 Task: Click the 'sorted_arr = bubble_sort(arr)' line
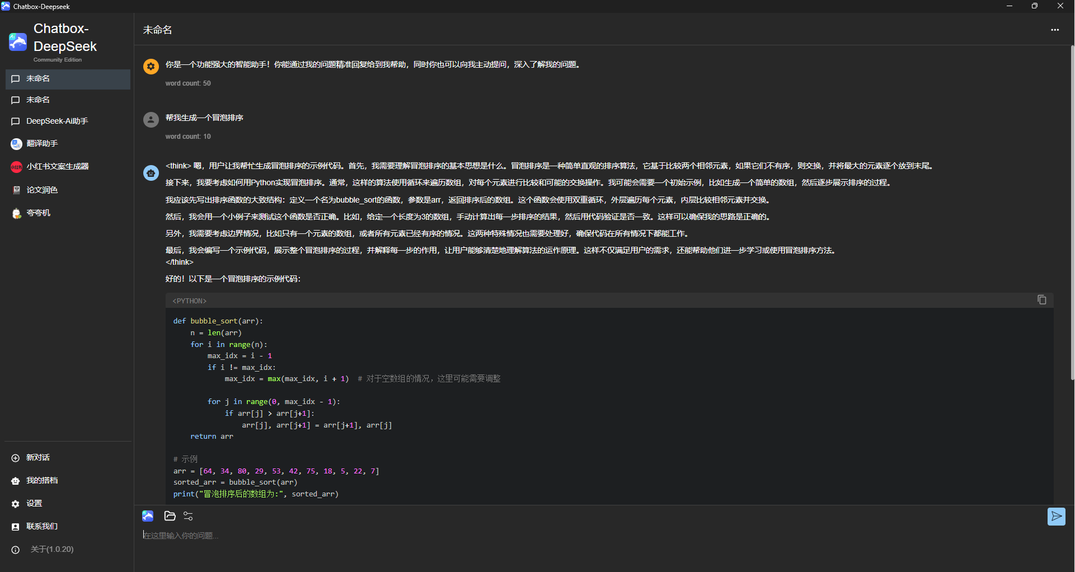(x=235, y=482)
